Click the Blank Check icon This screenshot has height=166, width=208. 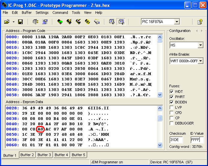click(97, 22)
